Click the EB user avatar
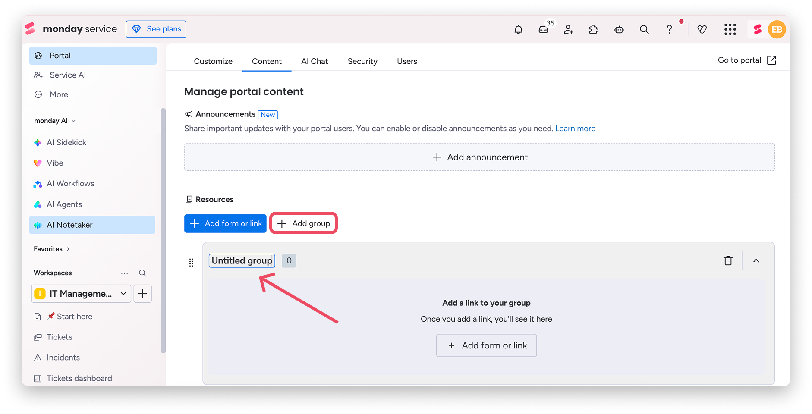Image resolution: width=812 pixels, height=414 pixels. click(777, 29)
